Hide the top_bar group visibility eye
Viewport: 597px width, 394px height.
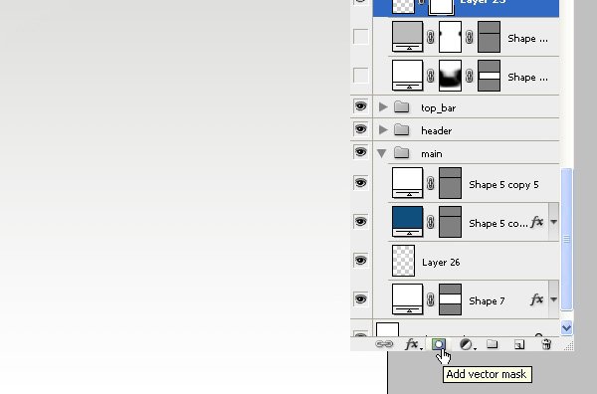pos(360,106)
